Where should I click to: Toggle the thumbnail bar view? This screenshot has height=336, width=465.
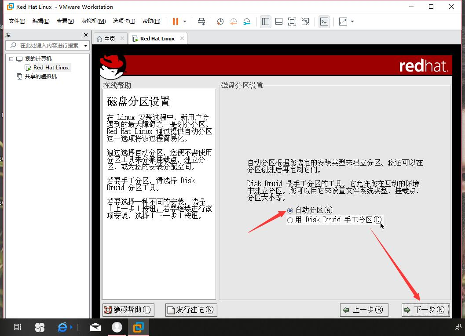pyautogui.click(x=279, y=22)
